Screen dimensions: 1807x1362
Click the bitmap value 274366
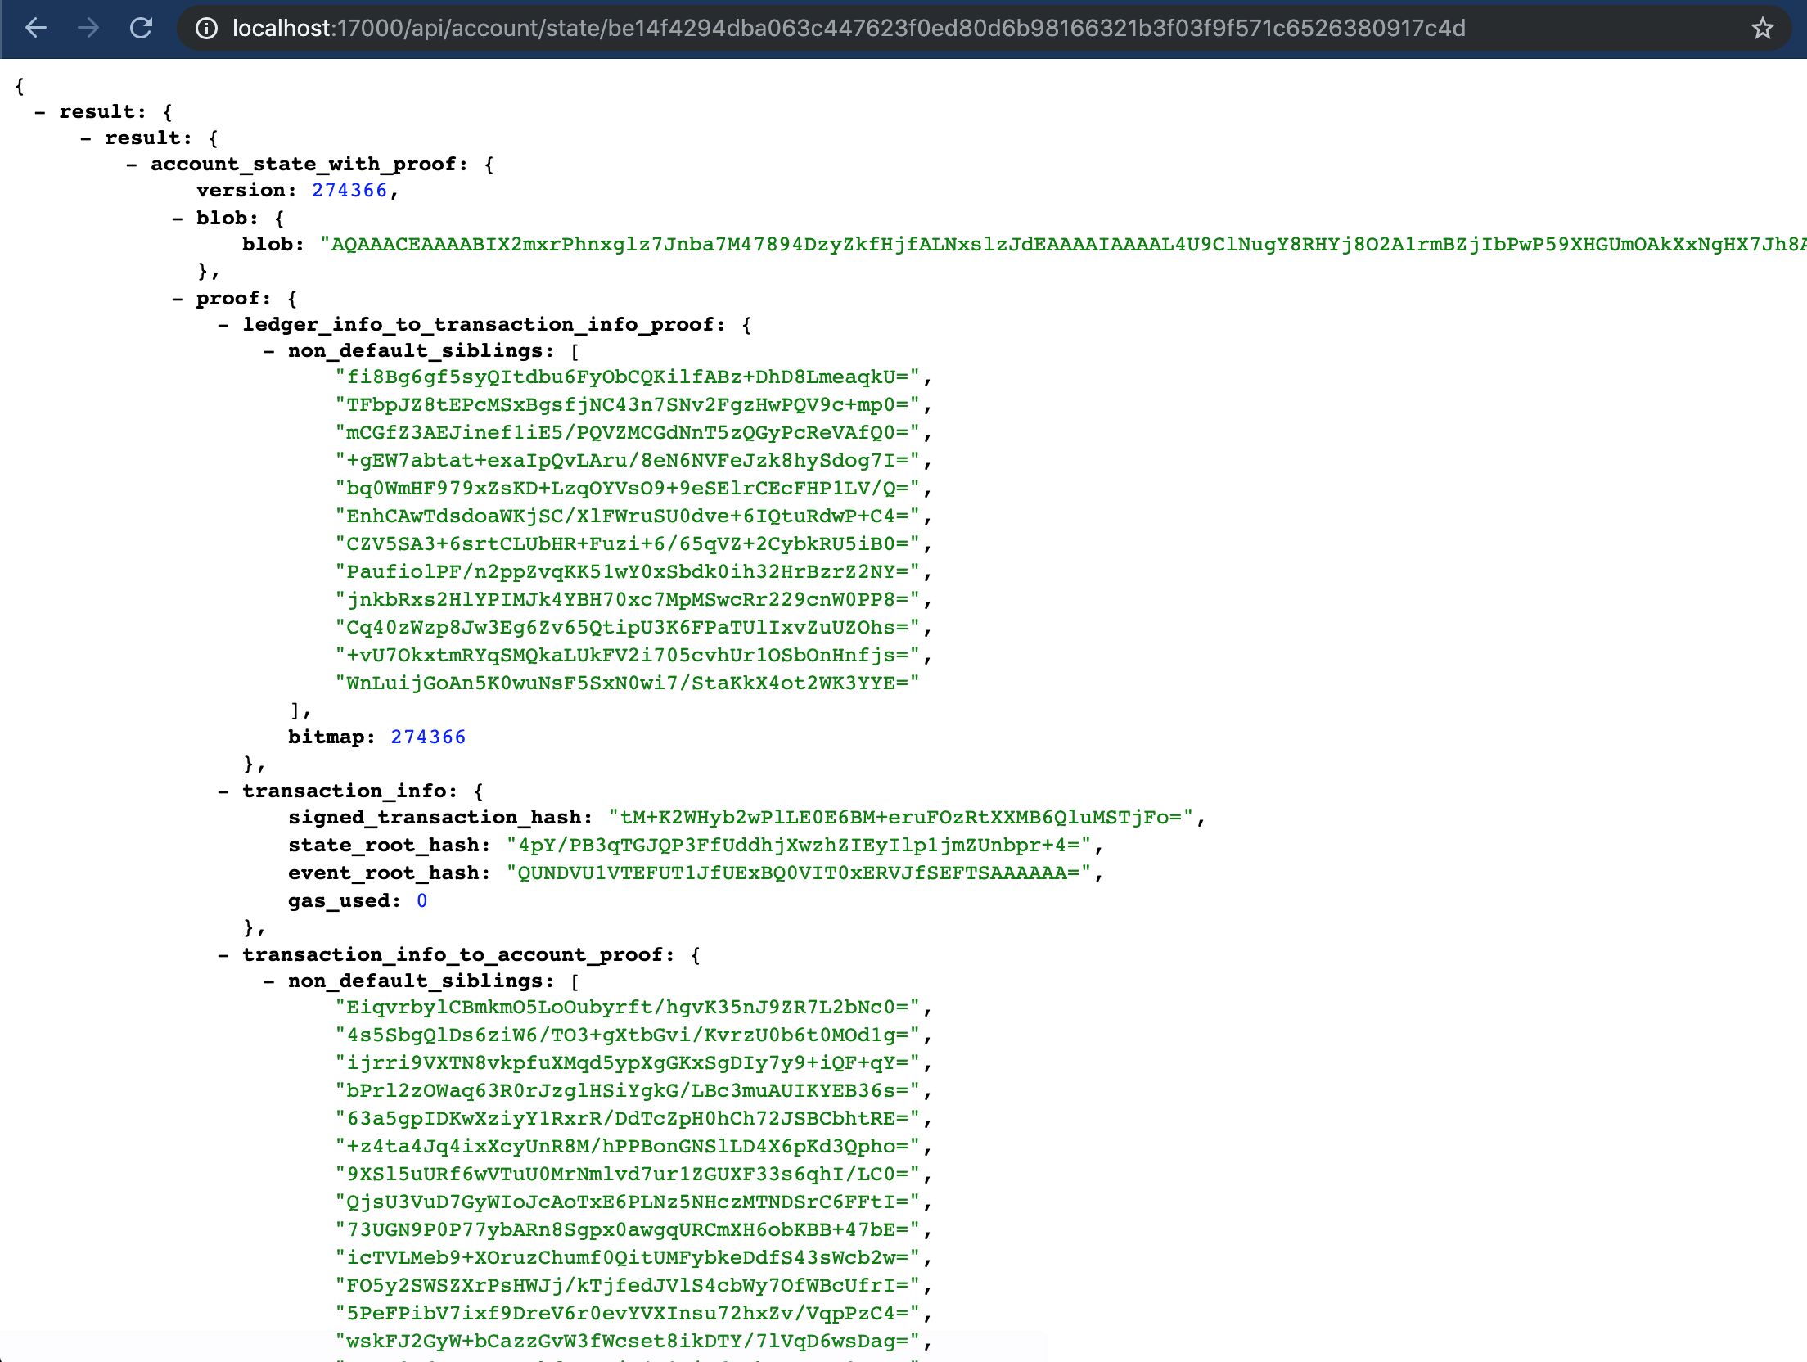pyautogui.click(x=428, y=737)
